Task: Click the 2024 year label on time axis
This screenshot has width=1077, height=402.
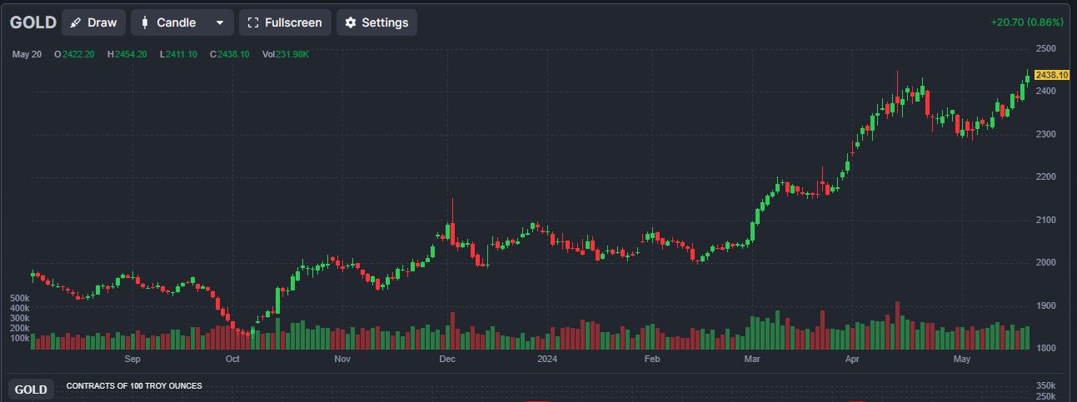Action: [x=547, y=360]
